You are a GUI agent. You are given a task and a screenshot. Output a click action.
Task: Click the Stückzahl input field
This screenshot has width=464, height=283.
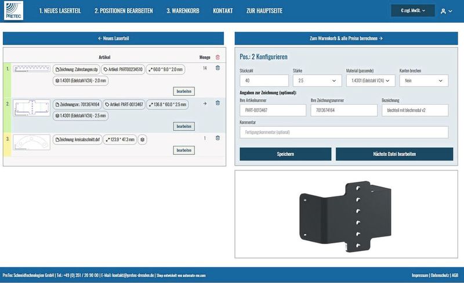264,81
